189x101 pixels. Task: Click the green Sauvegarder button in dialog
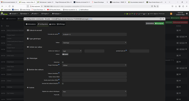(159, 23)
